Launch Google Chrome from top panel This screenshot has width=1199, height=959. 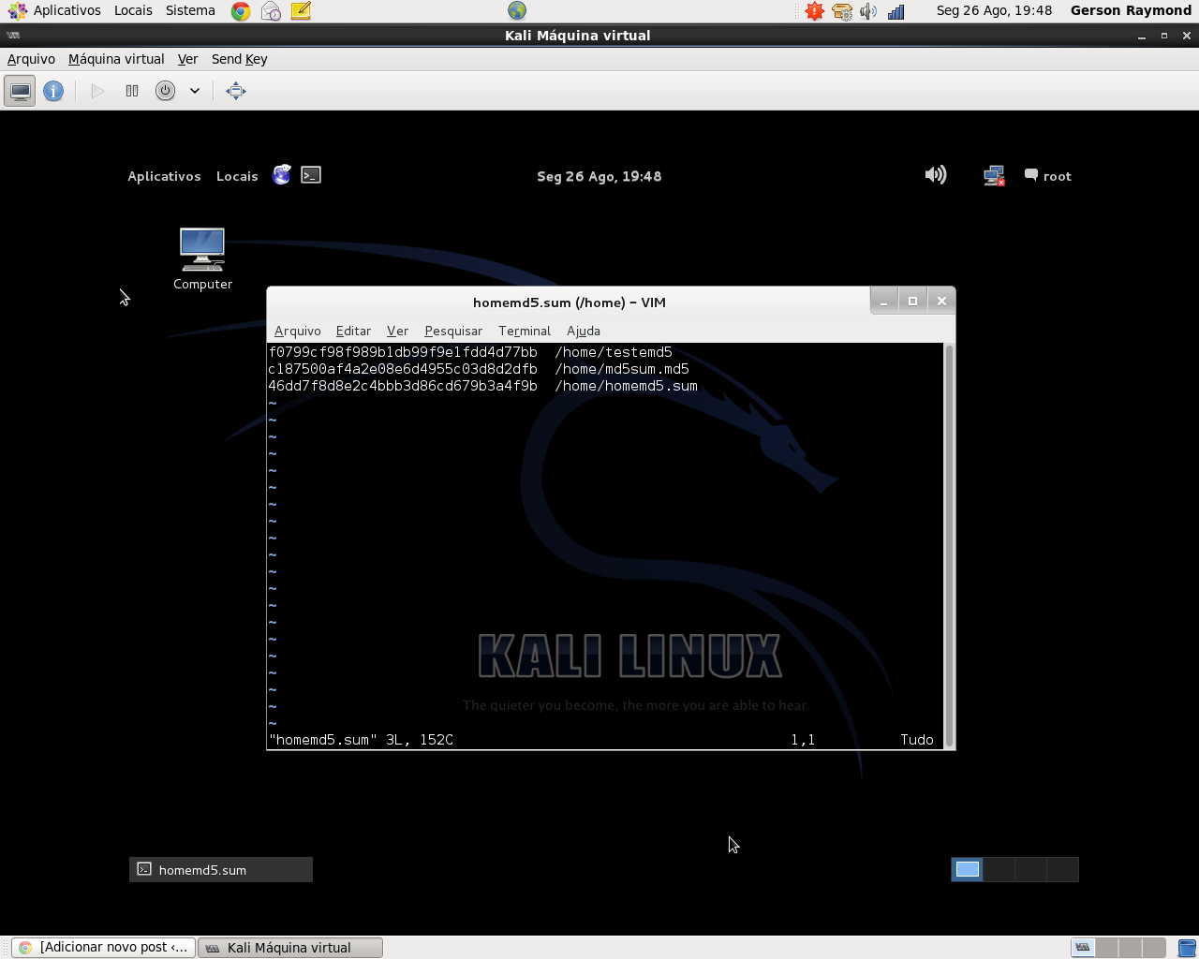tap(241, 11)
